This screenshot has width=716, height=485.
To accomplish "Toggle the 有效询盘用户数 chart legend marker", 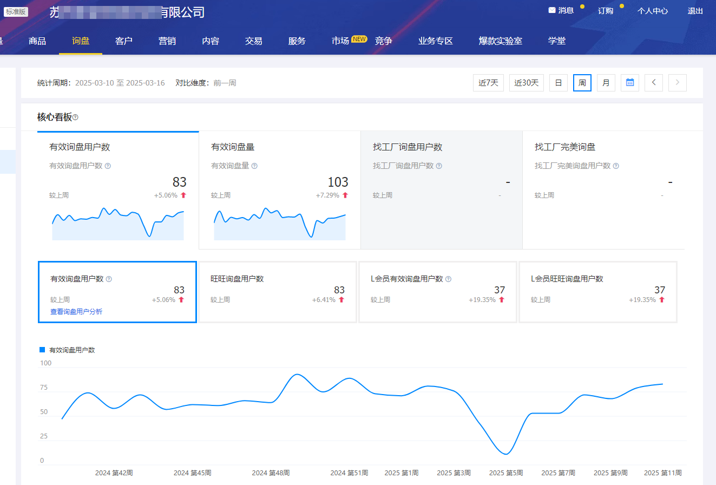I will 43,350.
